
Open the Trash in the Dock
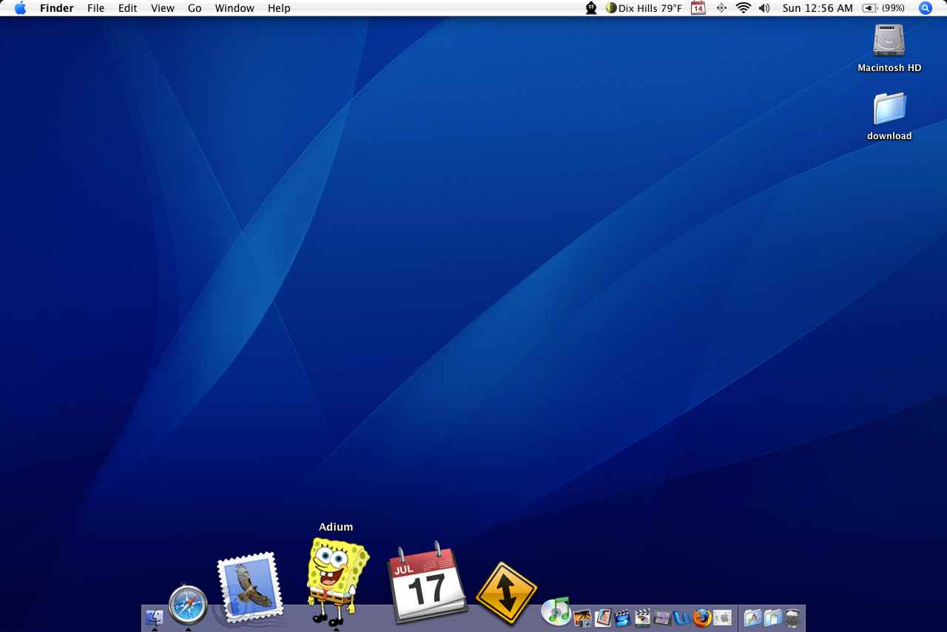[x=792, y=617]
